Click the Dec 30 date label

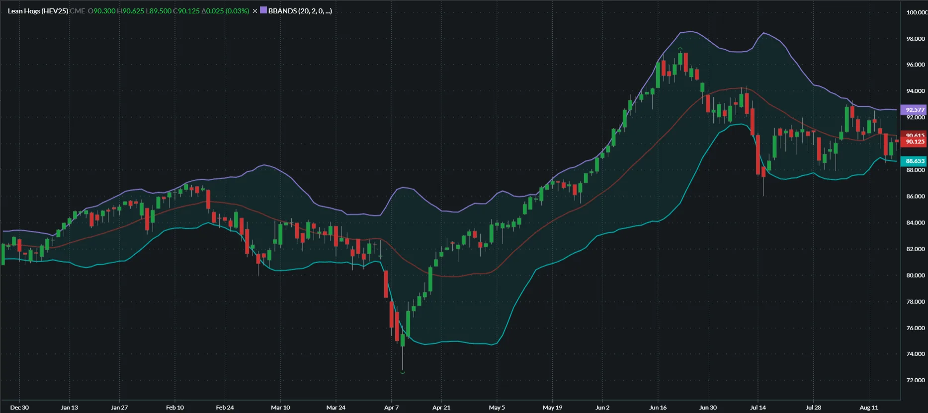pyautogui.click(x=19, y=408)
